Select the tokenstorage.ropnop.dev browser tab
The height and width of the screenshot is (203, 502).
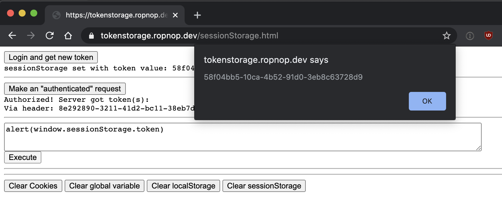tap(115, 15)
